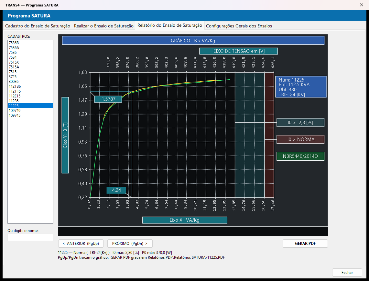
Task: Click the 'Eixo Y: B [T]' axis label
Action: coord(65,135)
